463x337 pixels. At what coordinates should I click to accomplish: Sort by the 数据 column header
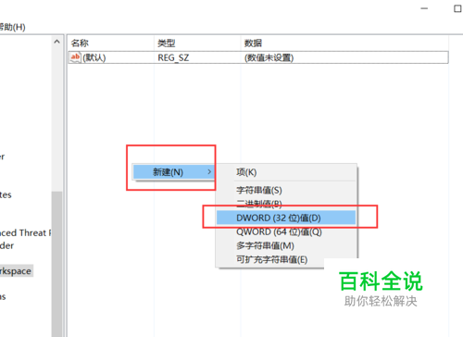[253, 43]
